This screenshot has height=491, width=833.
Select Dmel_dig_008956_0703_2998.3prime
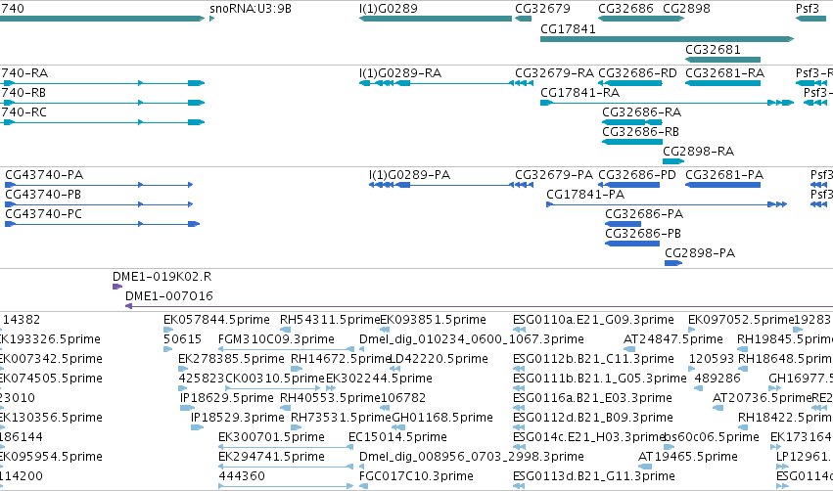(364, 467)
